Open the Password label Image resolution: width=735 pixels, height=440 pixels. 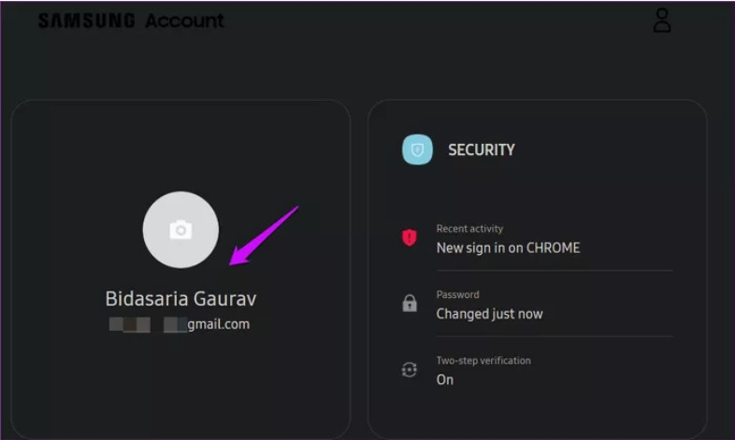[457, 294]
